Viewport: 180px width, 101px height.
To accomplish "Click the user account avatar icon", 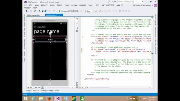I will [155, 5].
